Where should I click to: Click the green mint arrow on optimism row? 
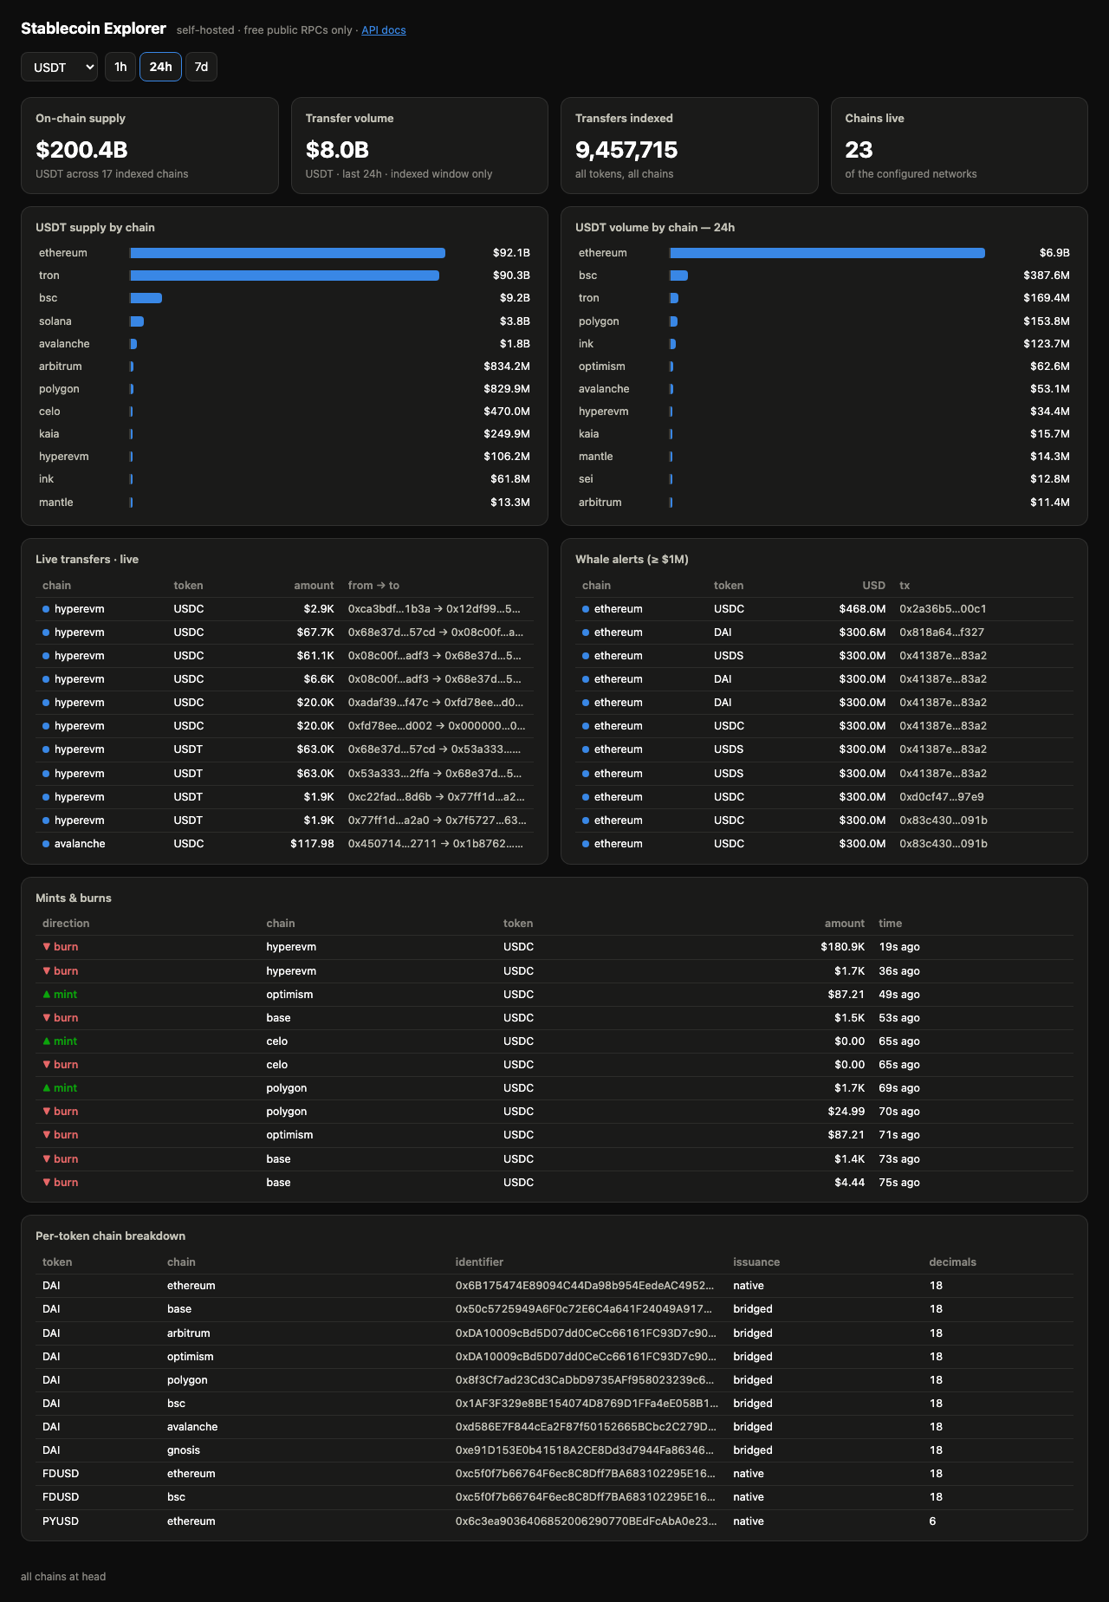click(47, 995)
